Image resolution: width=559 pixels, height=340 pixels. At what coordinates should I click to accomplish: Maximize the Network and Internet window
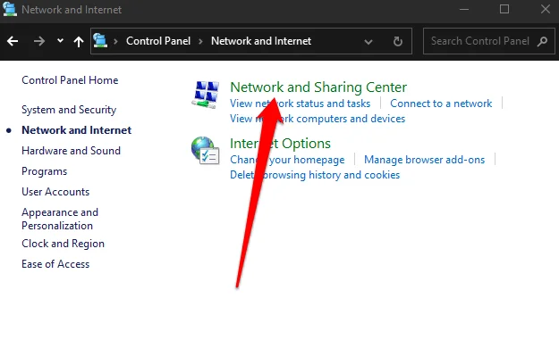504,9
